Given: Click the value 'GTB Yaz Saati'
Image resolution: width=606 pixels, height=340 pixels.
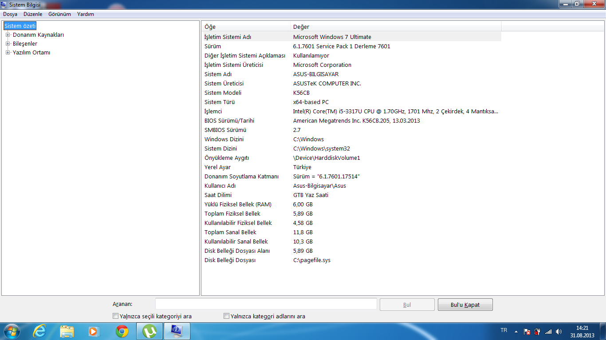Looking at the screenshot, I should [x=311, y=195].
